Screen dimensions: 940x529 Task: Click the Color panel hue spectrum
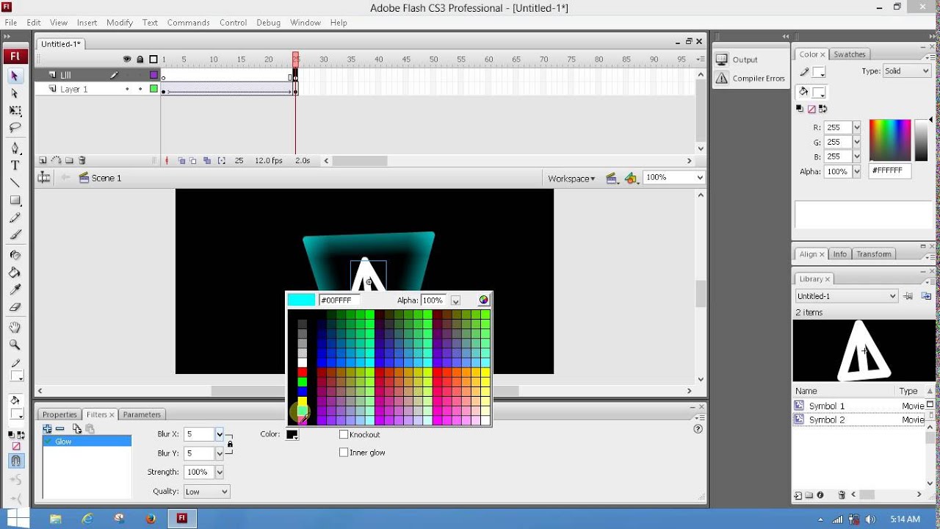point(890,140)
